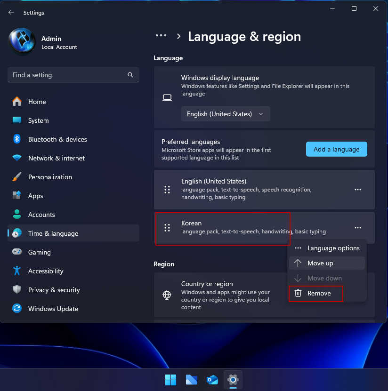Open Windows Start menu on taskbar

pos(170,380)
